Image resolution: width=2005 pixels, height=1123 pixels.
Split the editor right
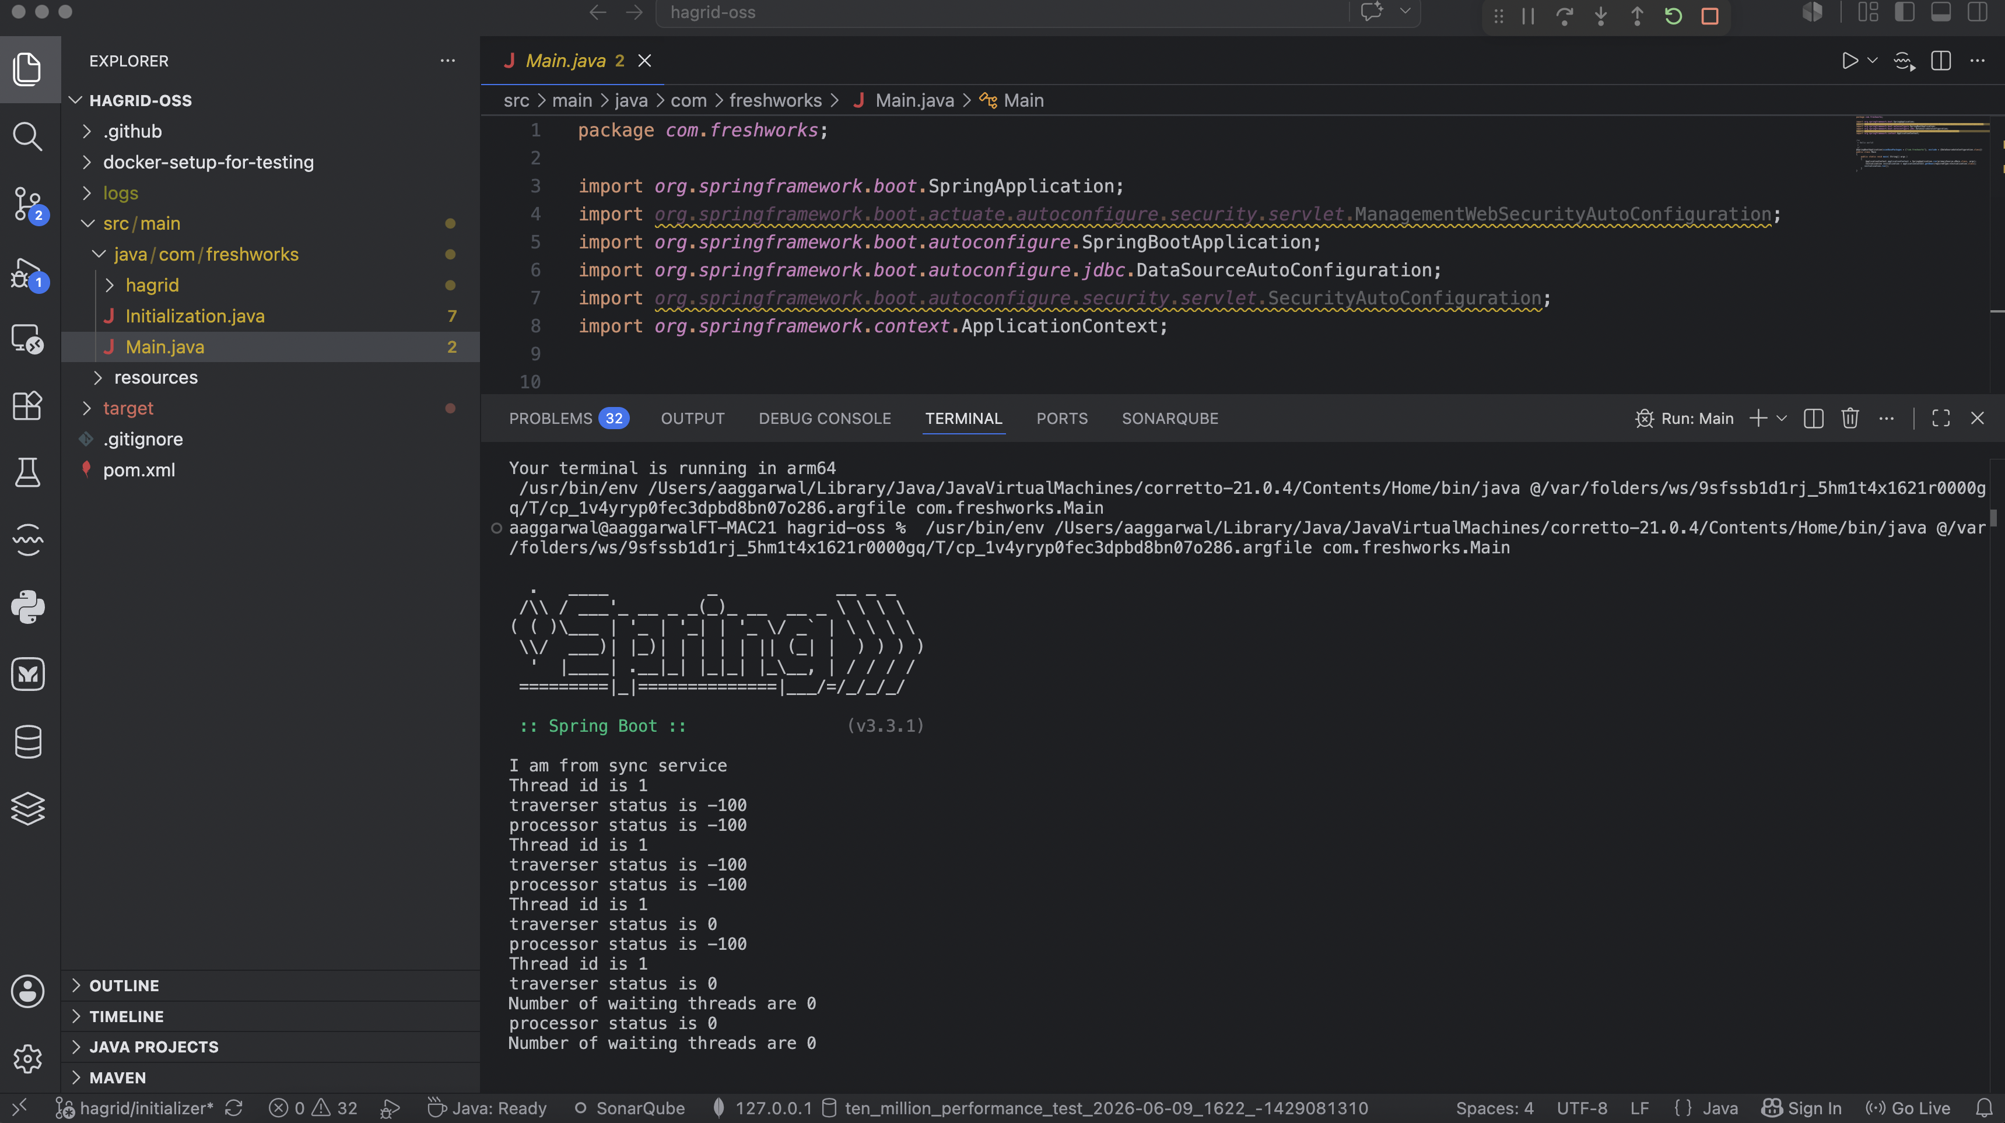tap(1941, 61)
